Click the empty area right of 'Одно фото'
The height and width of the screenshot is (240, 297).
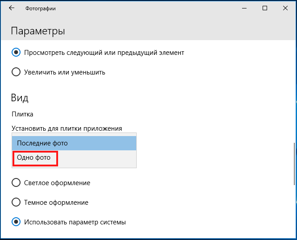coord(96,158)
